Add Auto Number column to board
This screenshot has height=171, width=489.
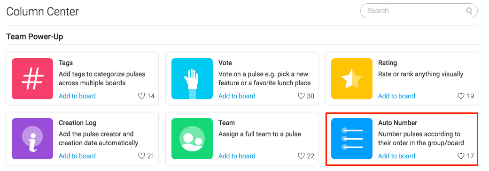(396, 156)
